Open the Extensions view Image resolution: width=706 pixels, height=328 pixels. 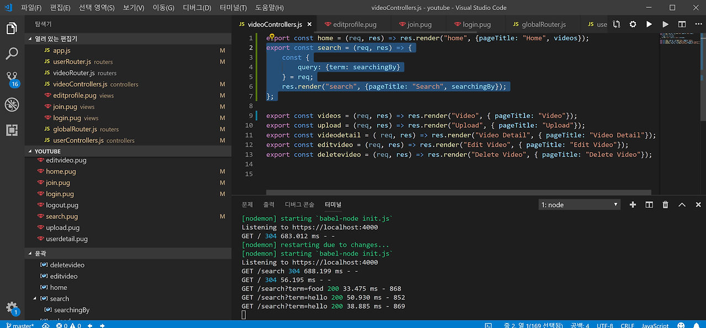(12, 130)
